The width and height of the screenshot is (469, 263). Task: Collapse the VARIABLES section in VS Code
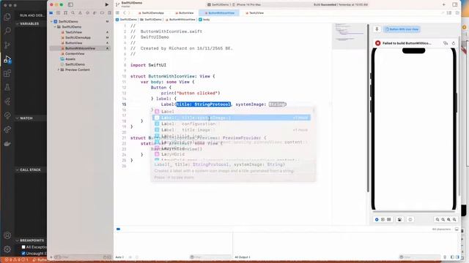29,23
